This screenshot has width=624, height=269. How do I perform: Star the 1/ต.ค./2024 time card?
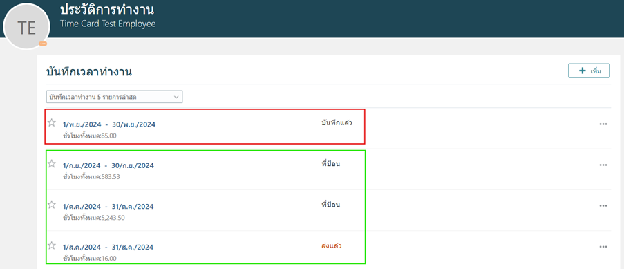pos(52,205)
